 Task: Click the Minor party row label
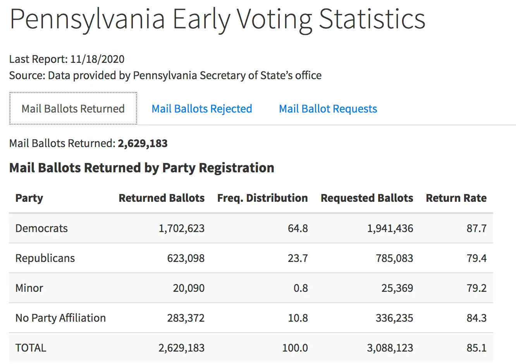pyautogui.click(x=29, y=288)
